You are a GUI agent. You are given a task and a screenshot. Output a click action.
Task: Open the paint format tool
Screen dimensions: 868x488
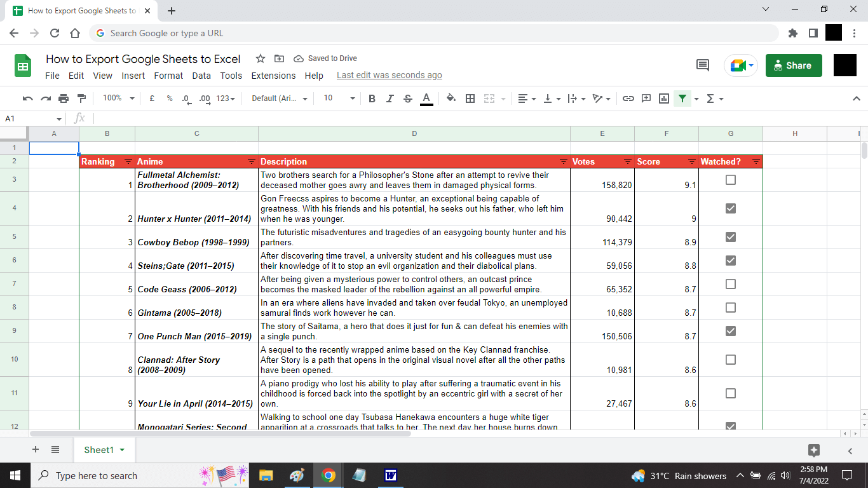pyautogui.click(x=81, y=98)
